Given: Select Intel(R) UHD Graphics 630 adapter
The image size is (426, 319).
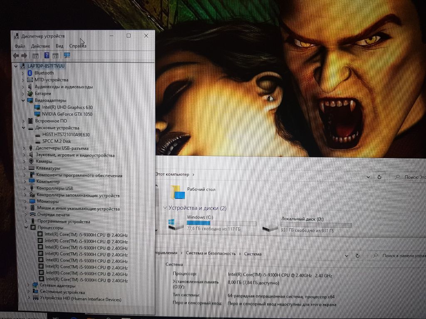Looking at the screenshot, I should click(x=67, y=108).
